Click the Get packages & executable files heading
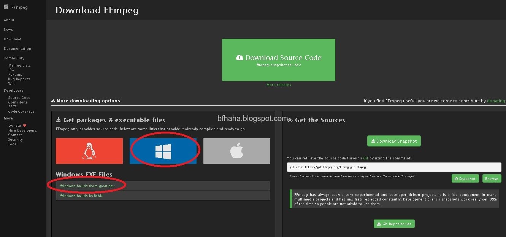 [111, 120]
